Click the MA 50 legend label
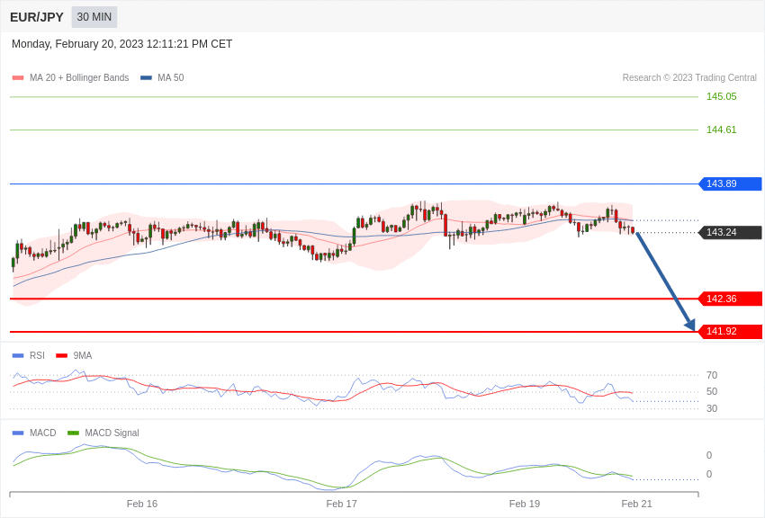The height and width of the screenshot is (518, 765). [x=171, y=78]
